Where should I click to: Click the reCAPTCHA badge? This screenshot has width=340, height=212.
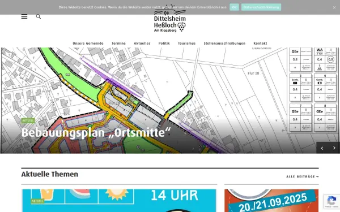331,201
